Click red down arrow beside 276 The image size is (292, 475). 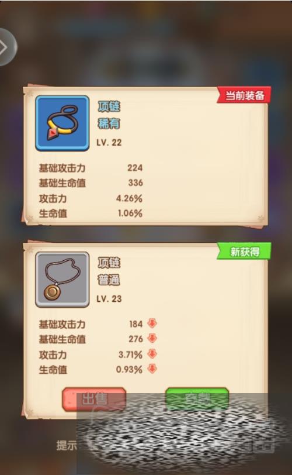(152, 338)
